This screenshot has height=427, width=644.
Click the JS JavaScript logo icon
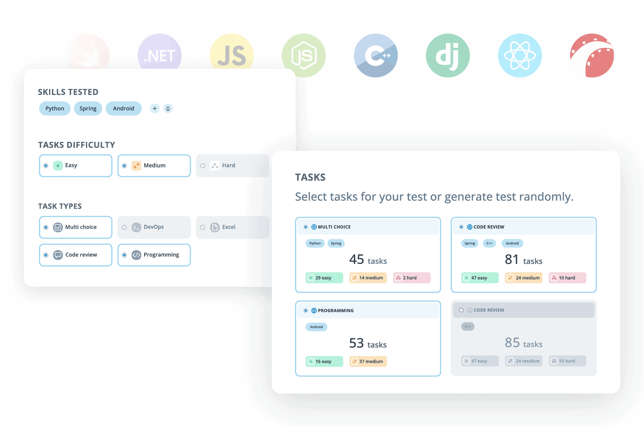(x=231, y=51)
